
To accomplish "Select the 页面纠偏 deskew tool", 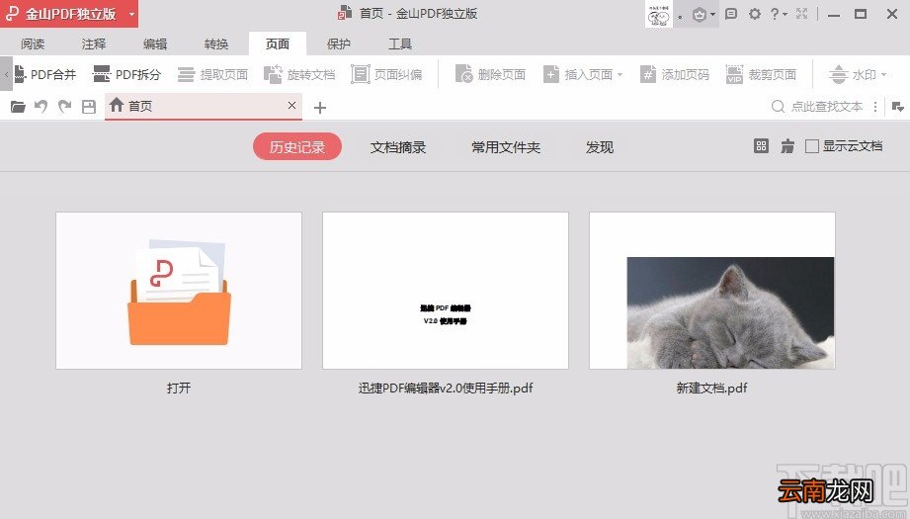I will pyautogui.click(x=386, y=74).
